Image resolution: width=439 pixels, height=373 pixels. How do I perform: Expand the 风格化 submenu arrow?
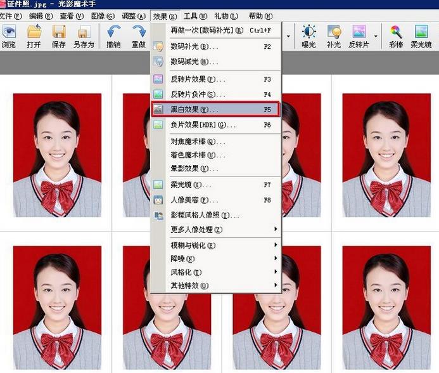point(276,272)
